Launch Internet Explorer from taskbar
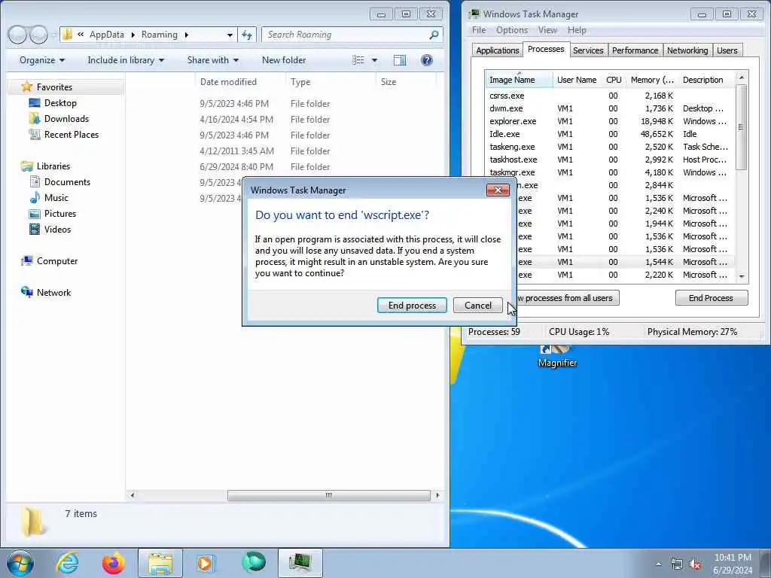 67,563
